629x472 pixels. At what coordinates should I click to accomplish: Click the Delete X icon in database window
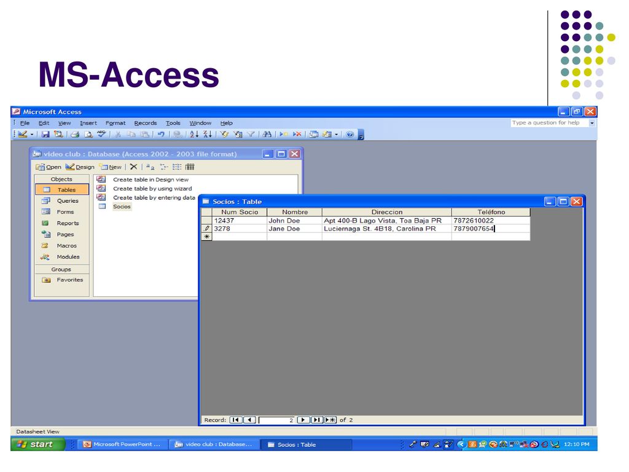(x=133, y=167)
